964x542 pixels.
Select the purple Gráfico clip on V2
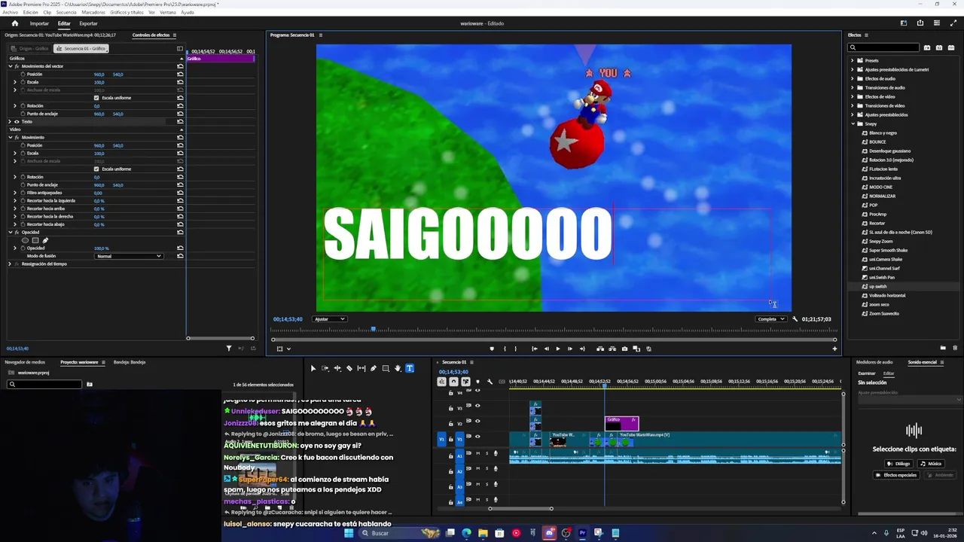click(622, 423)
